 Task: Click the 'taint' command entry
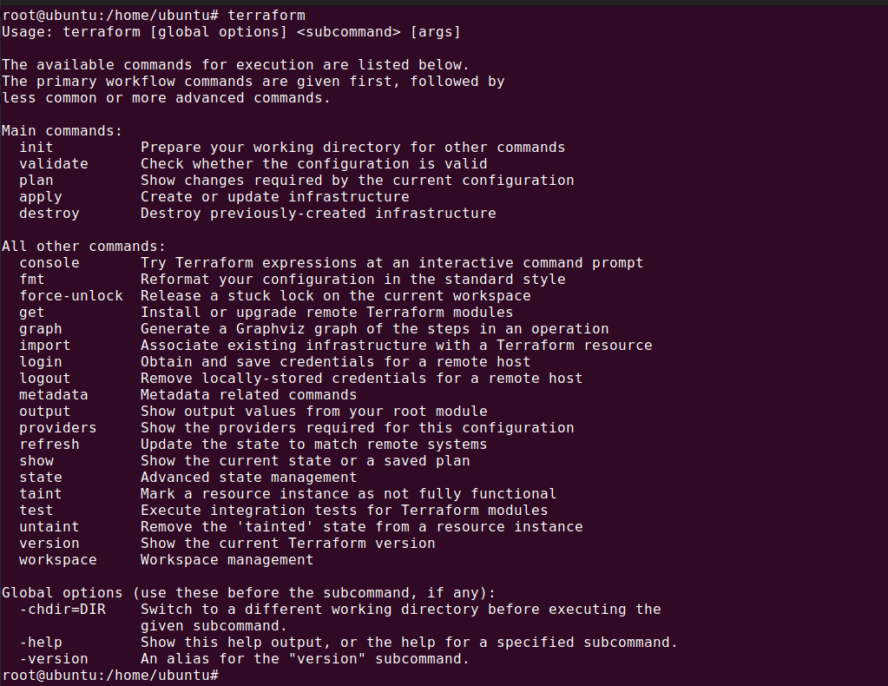pyautogui.click(x=41, y=494)
